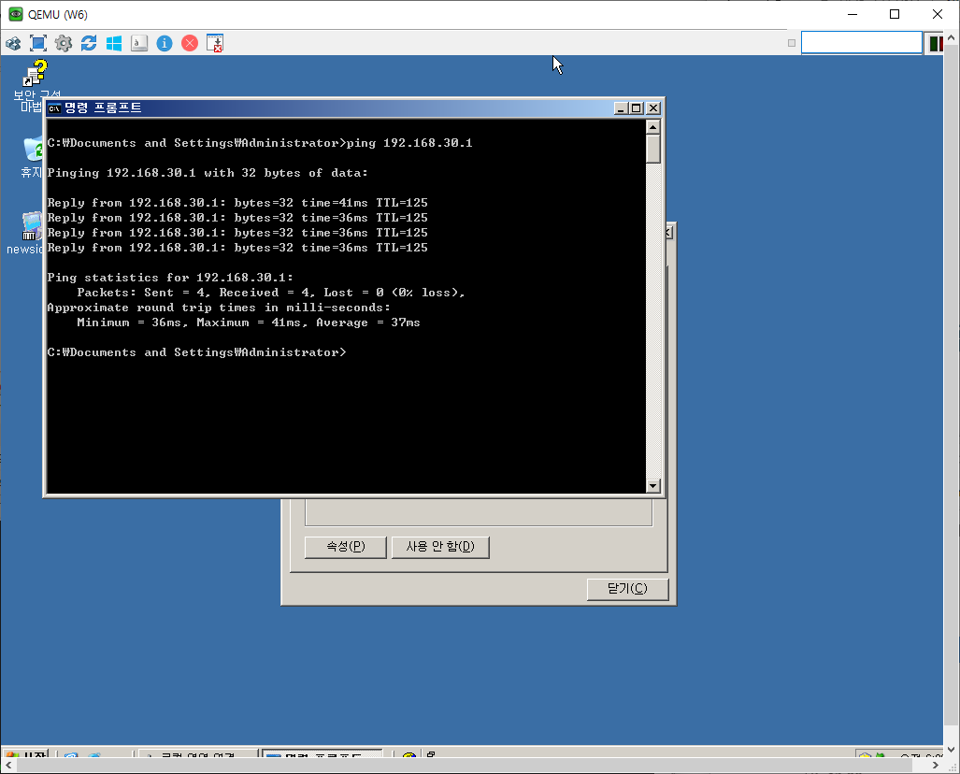The width and height of the screenshot is (960, 774).
Task: Open the command prompt title bar system icon
Action: (x=54, y=108)
